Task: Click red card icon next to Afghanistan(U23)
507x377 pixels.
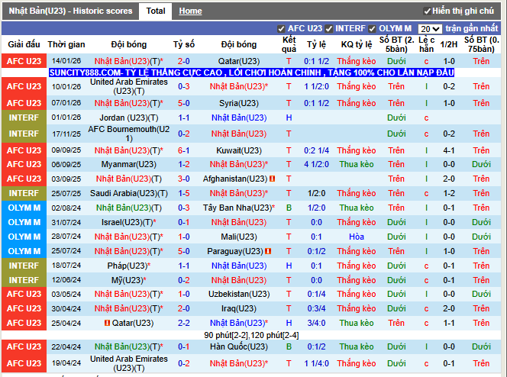Action: coord(273,179)
